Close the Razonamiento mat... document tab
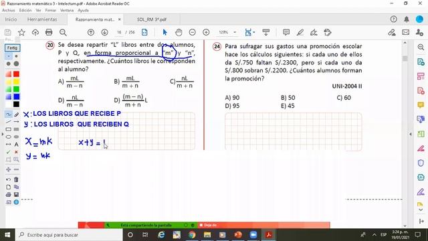The image size is (428, 241). [119, 19]
